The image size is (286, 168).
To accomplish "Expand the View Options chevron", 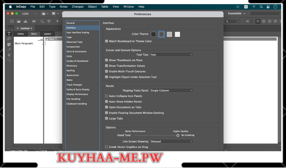I will click(47, 13).
